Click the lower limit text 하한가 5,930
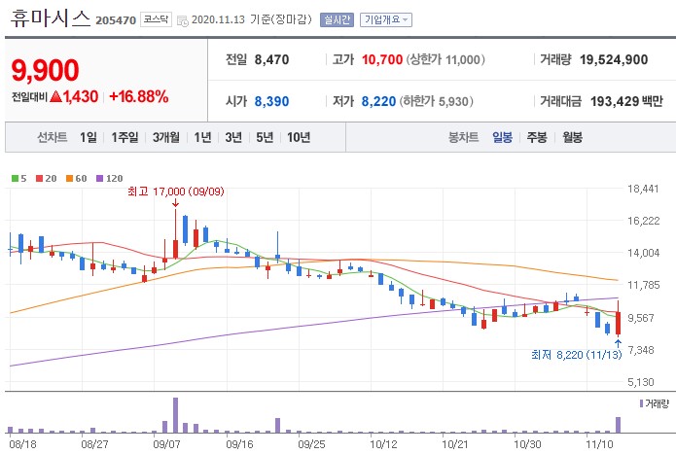This screenshot has height=454, width=676. pos(436,101)
